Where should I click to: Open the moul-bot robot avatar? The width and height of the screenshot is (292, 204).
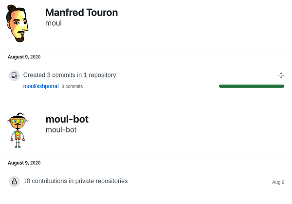coord(18,130)
